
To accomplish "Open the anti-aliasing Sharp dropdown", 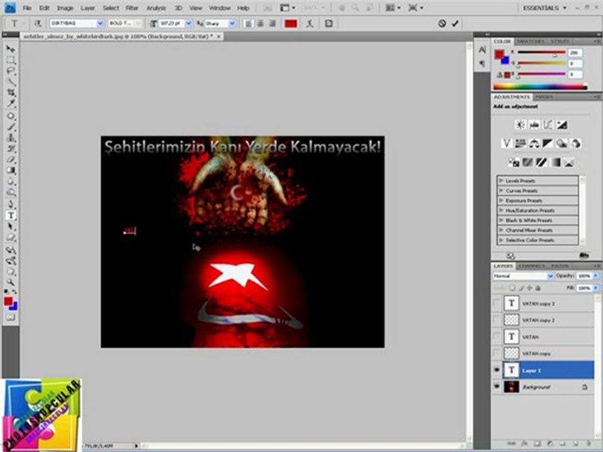I will pos(232,23).
